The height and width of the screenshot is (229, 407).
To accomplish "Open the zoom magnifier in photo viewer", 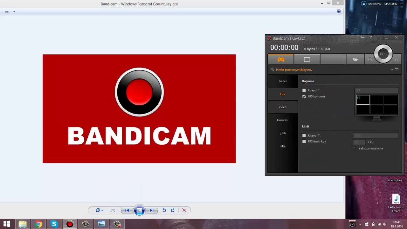I will coord(99,210).
